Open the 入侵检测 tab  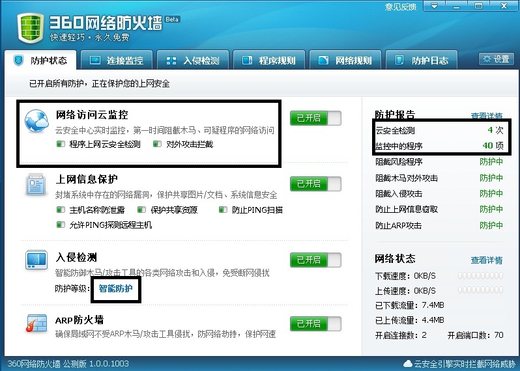(x=193, y=60)
